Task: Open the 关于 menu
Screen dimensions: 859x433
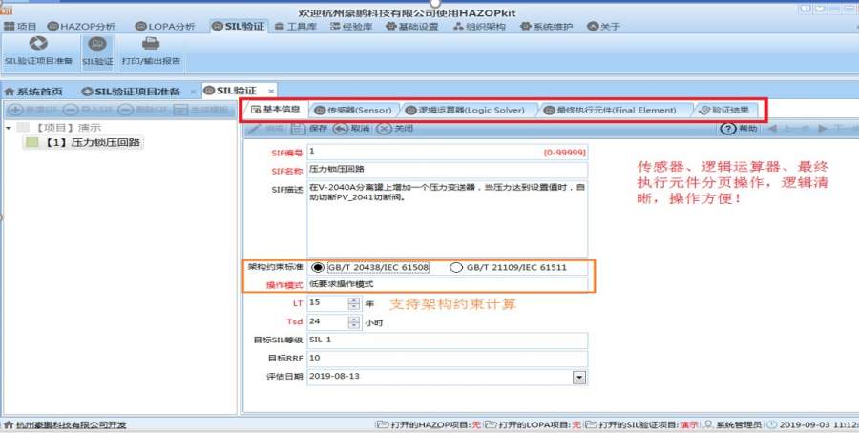Action: (x=603, y=27)
